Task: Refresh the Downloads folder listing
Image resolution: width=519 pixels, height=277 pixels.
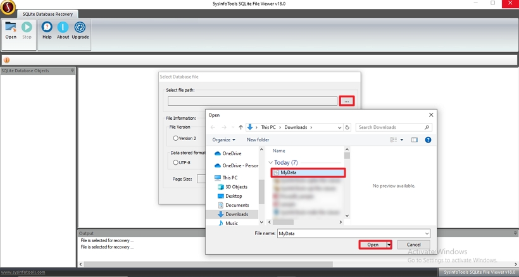Action: pos(347,127)
